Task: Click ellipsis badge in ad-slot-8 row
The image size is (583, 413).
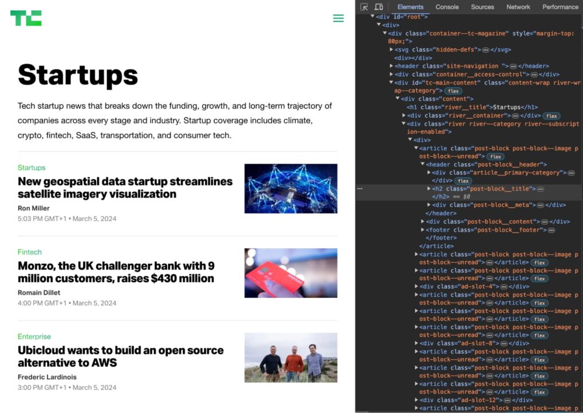Action: point(504,344)
